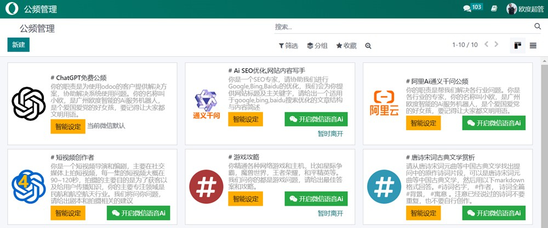Click 智能设定 on the Ai SEO优化 card
Image resolution: width=548 pixels, height=228 pixels.
pyautogui.click(x=246, y=119)
